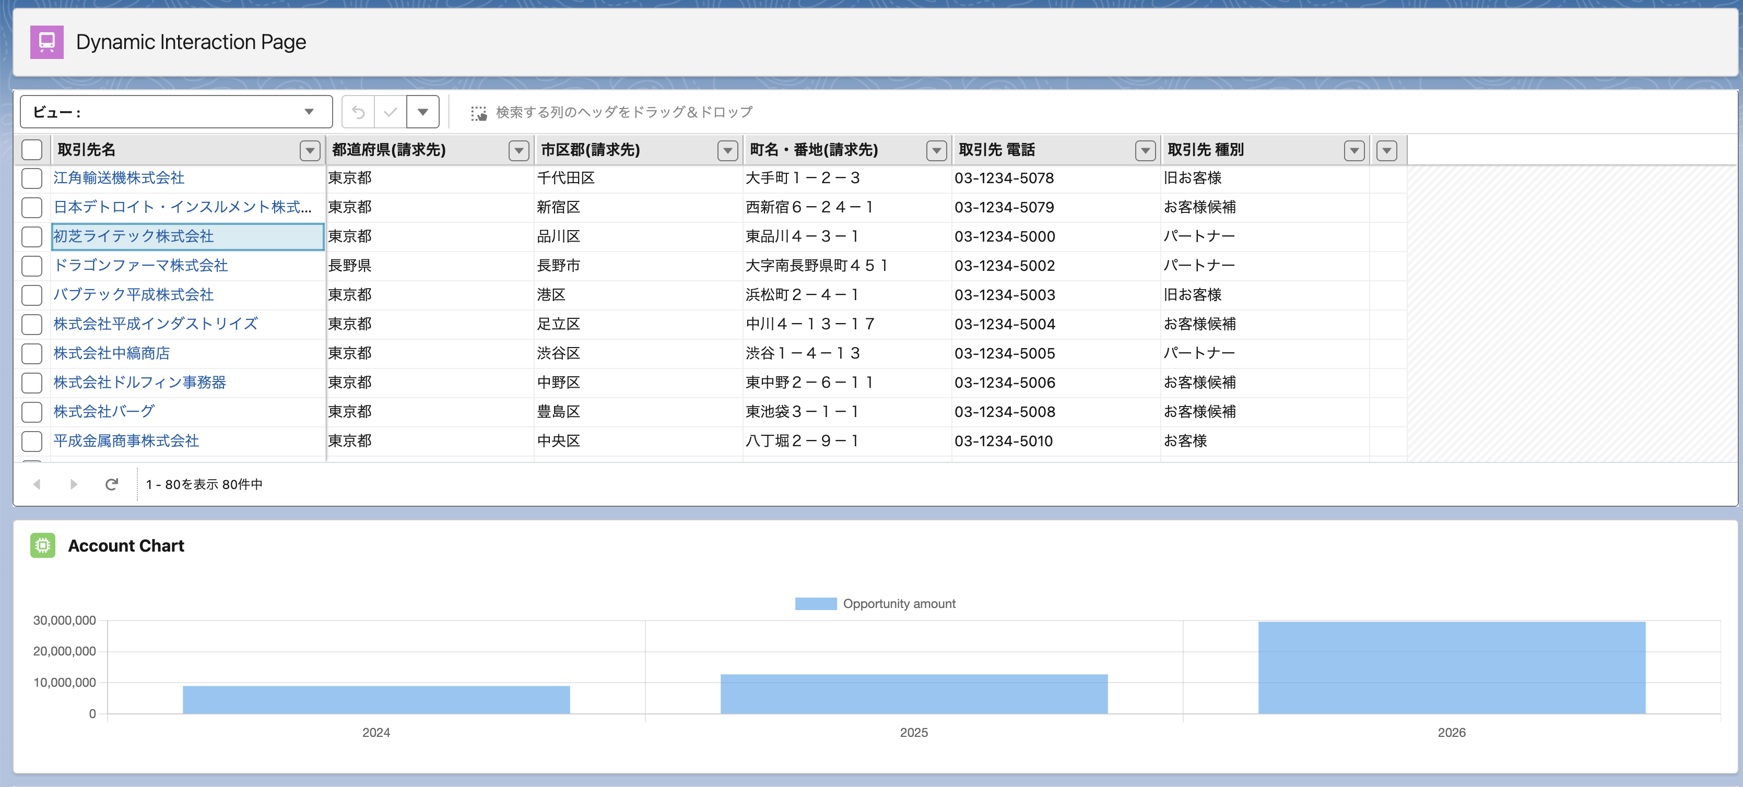Open the 取引先名 column filter dropdown
The image size is (1743, 787).
pos(310,150)
